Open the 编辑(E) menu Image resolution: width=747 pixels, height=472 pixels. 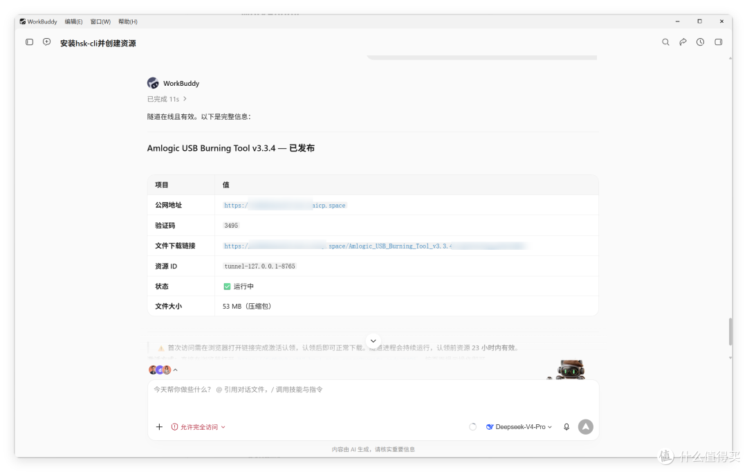click(73, 21)
